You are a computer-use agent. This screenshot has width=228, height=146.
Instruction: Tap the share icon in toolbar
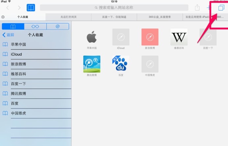click(197, 8)
